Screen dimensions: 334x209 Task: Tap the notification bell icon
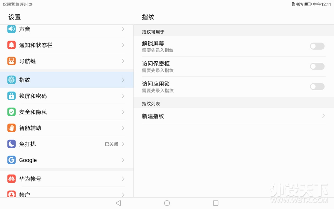tap(11, 45)
